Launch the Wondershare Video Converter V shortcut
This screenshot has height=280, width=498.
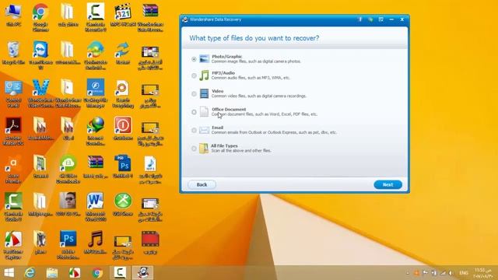click(40, 93)
